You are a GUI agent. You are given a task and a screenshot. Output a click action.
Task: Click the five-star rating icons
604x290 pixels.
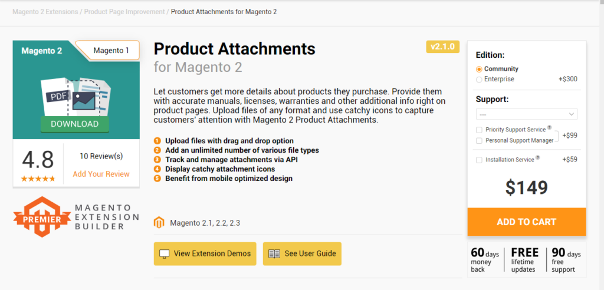tap(38, 178)
